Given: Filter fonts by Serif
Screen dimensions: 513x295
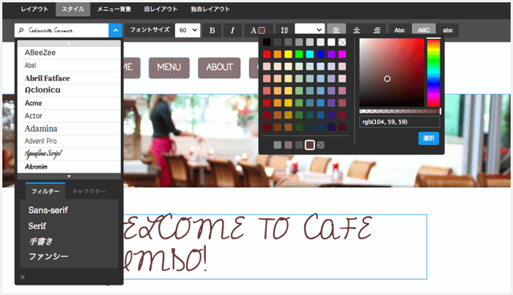Looking at the screenshot, I should [x=37, y=225].
